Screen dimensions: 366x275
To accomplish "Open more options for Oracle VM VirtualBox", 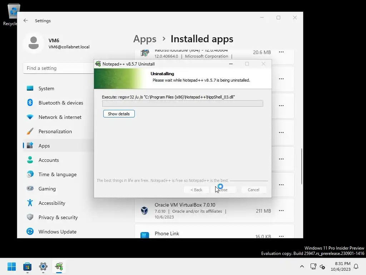I will coord(281,211).
